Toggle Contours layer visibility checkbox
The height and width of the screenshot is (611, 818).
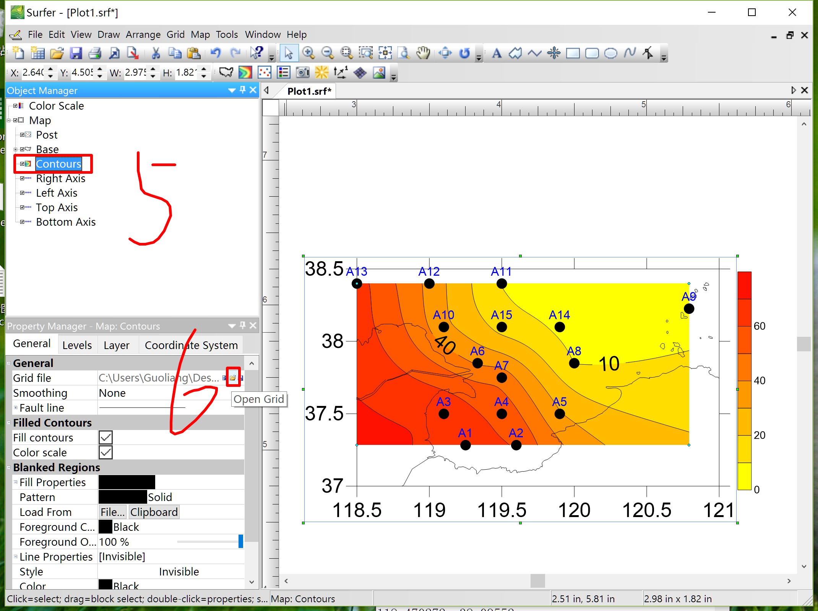[x=22, y=164]
